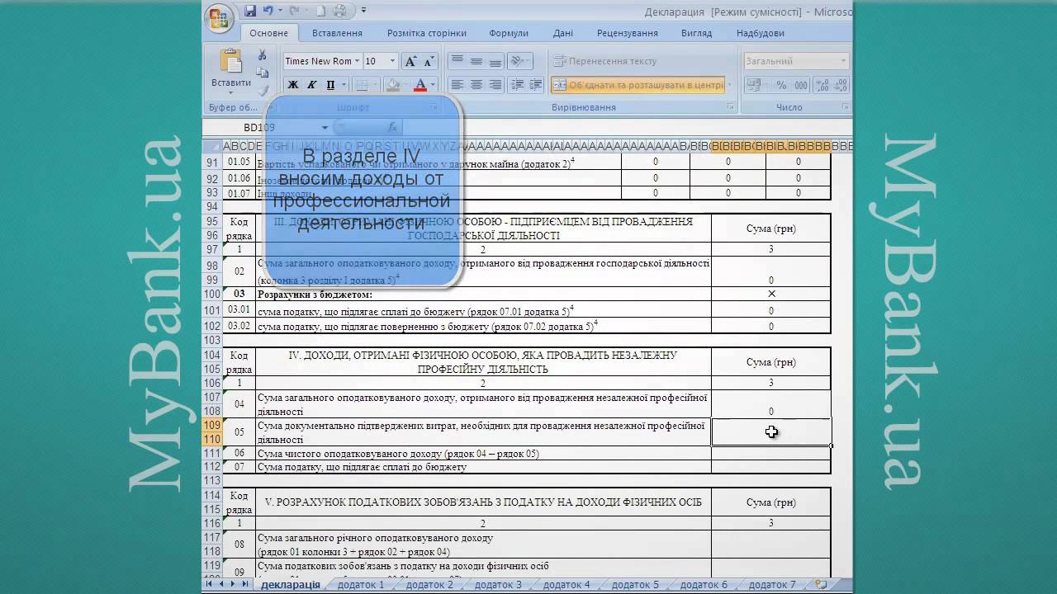Align text to bottom
The width and height of the screenshot is (1057, 594).
(495, 61)
